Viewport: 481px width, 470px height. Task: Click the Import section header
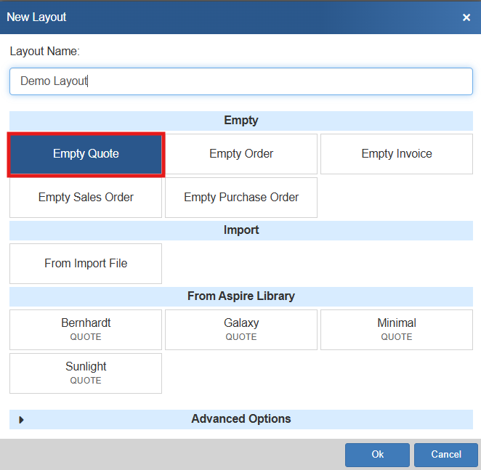[241, 230]
